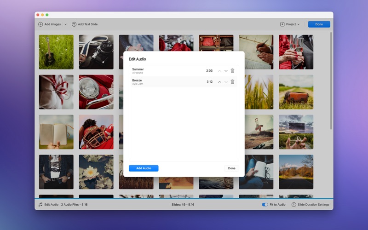Viewport: 368px width, 230px height.
Task: Select the person jumping on rocks thumbnail
Action: coord(259,132)
